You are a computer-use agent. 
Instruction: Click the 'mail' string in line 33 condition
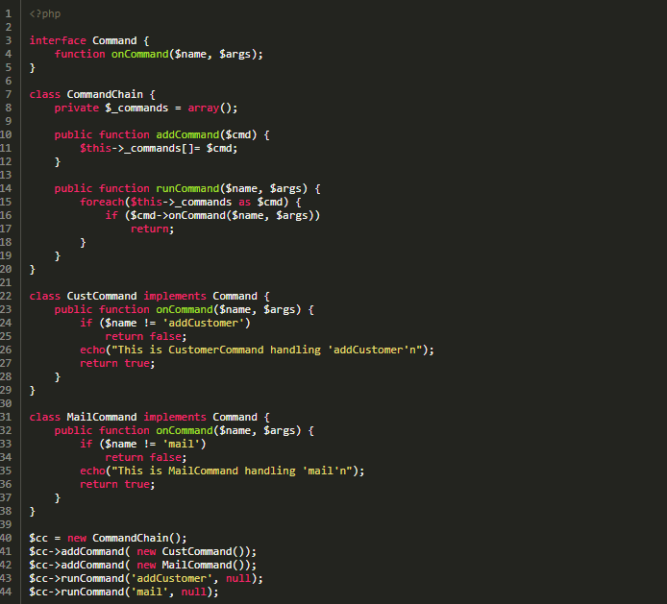click(184, 444)
